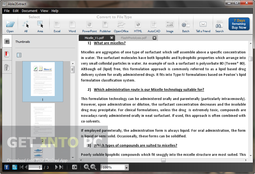The height and width of the screenshot is (174, 255).
Task: Go to first page arrow
Action: pos(22,167)
